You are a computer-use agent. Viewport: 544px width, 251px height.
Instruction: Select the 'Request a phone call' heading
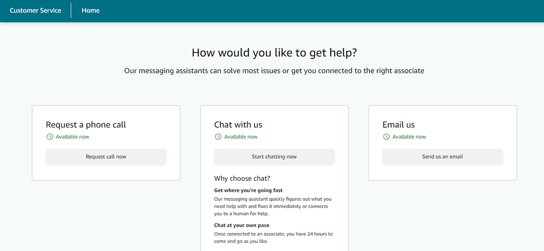(x=86, y=125)
